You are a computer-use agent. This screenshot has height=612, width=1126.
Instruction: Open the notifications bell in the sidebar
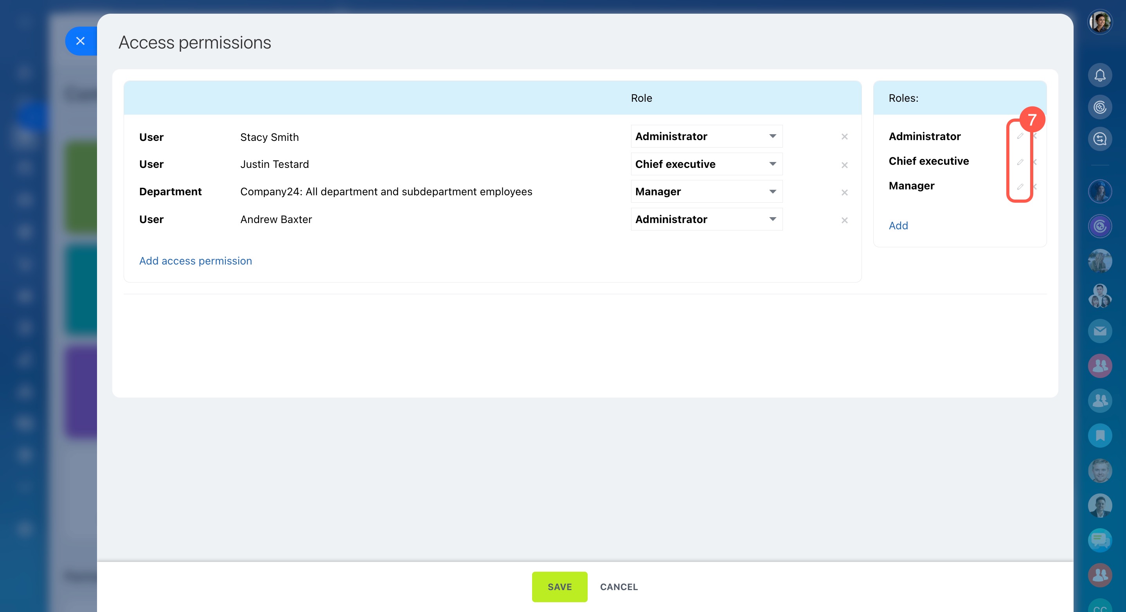pyautogui.click(x=1099, y=75)
